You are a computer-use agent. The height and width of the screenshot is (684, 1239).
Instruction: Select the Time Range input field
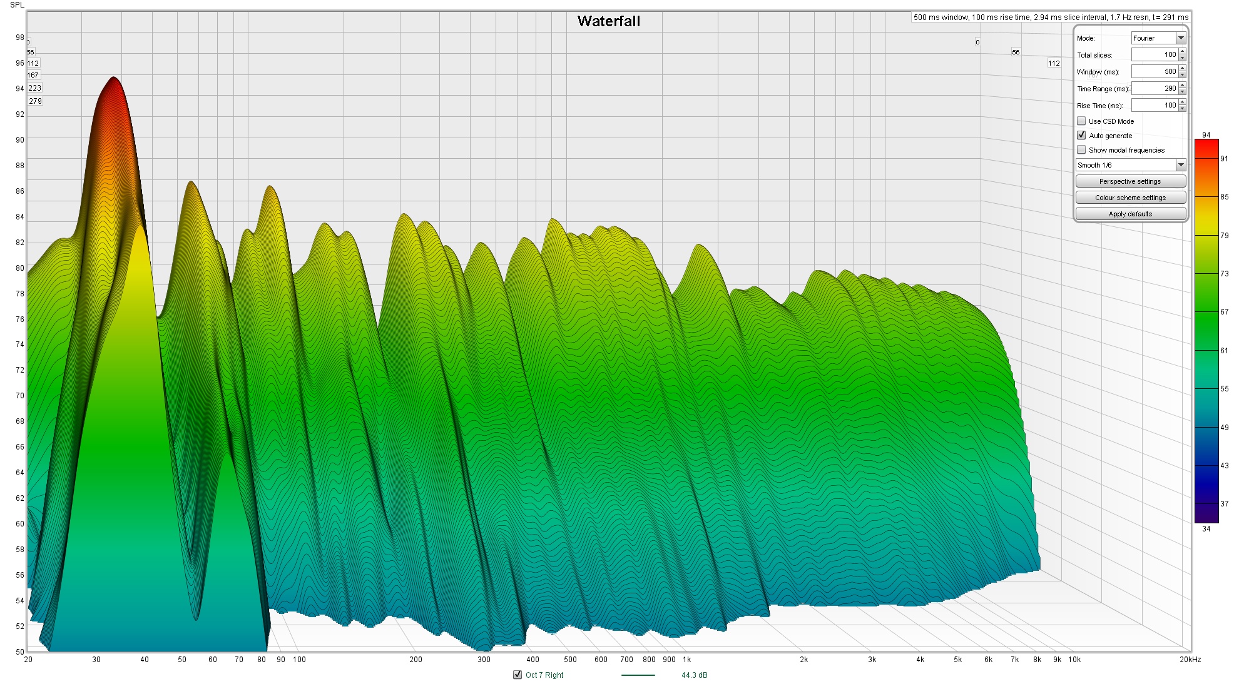[x=1155, y=88]
